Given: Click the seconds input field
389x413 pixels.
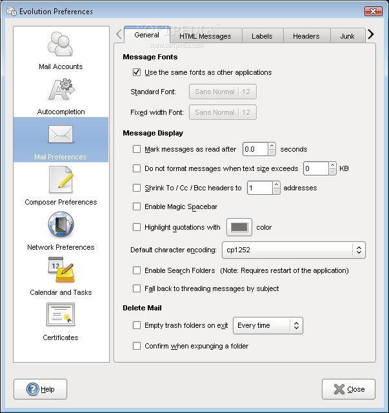Looking at the screenshot, I should [x=255, y=149].
